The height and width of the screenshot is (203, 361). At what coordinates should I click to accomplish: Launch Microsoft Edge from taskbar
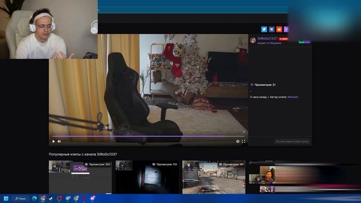[x=34, y=198]
